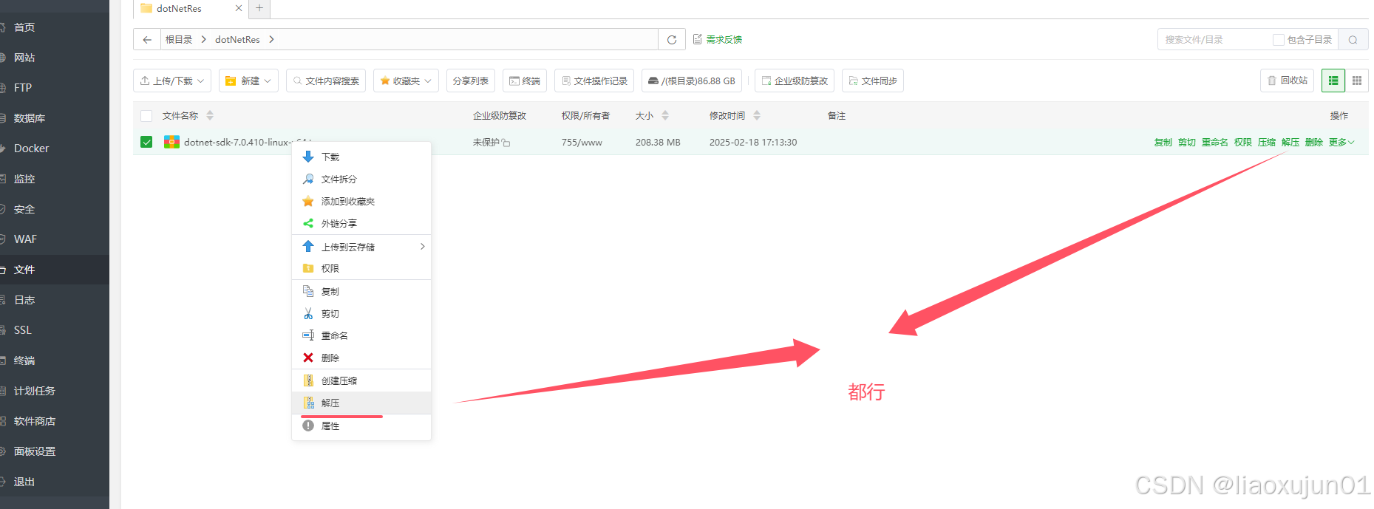1374x509 pixels.
Task: Click the search magnifier icon
Action: 1353,40
